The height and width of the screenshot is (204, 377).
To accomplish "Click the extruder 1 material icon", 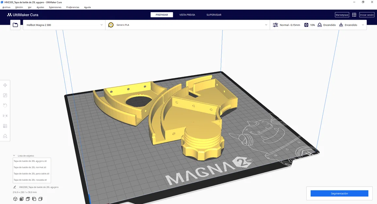I will (111, 25).
